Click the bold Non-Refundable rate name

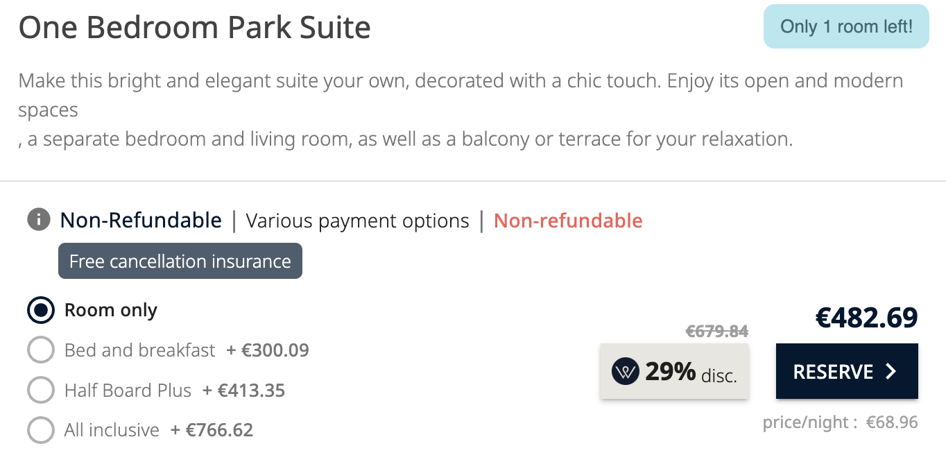pyautogui.click(x=141, y=221)
